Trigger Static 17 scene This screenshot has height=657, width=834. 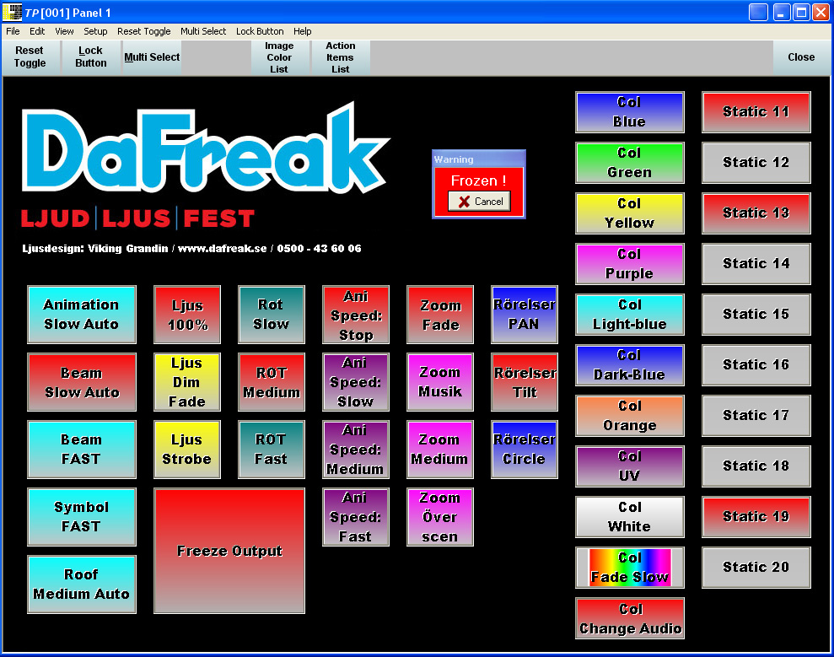click(x=756, y=416)
